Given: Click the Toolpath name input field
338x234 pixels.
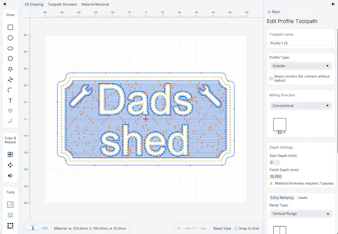Looking at the screenshot, I should pos(300,43).
